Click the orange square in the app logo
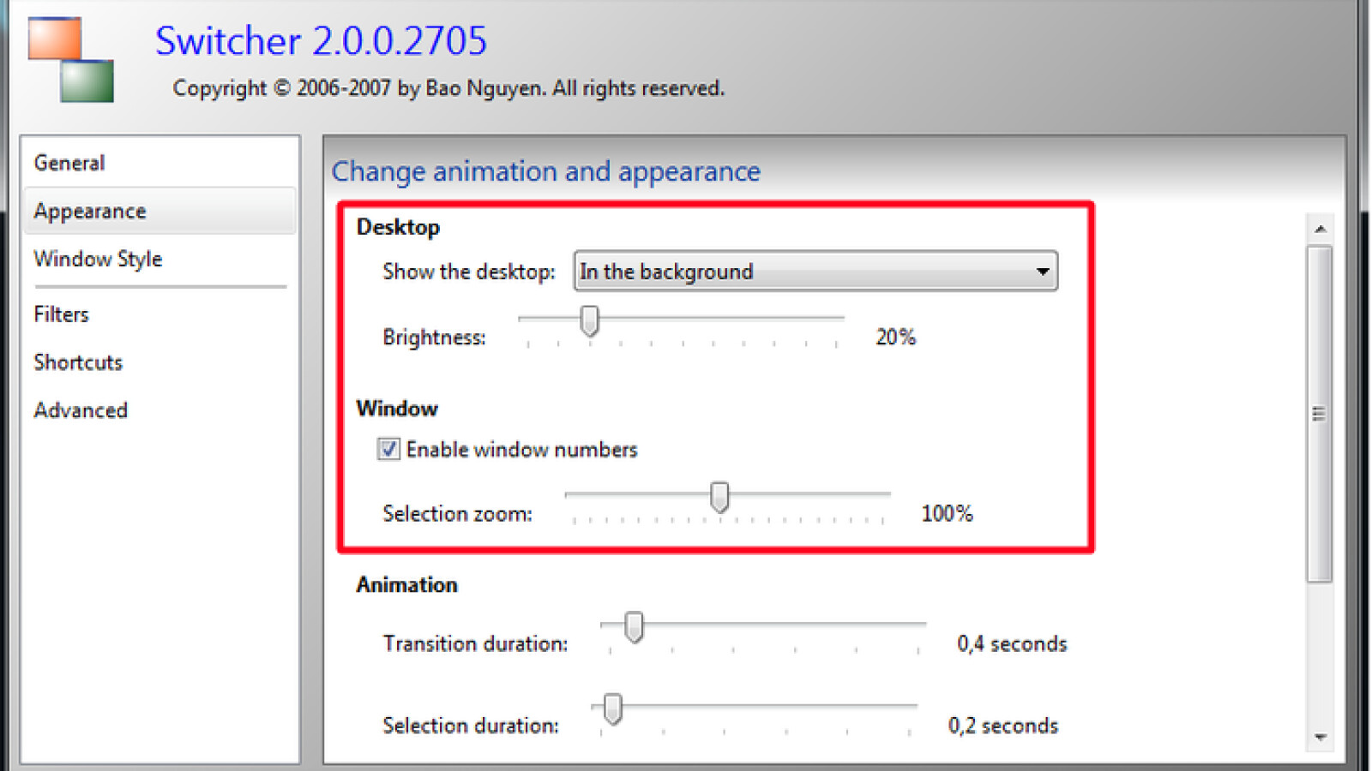 [53, 39]
